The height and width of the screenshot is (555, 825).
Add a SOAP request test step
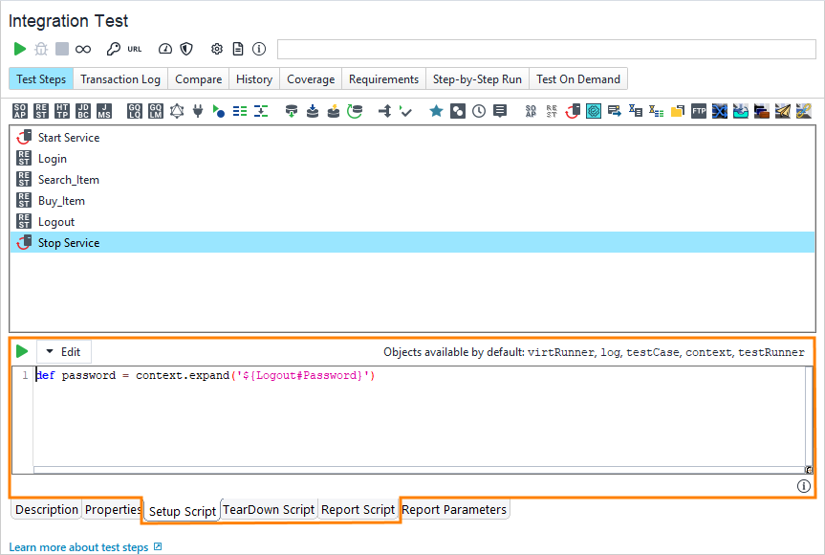[x=20, y=111]
